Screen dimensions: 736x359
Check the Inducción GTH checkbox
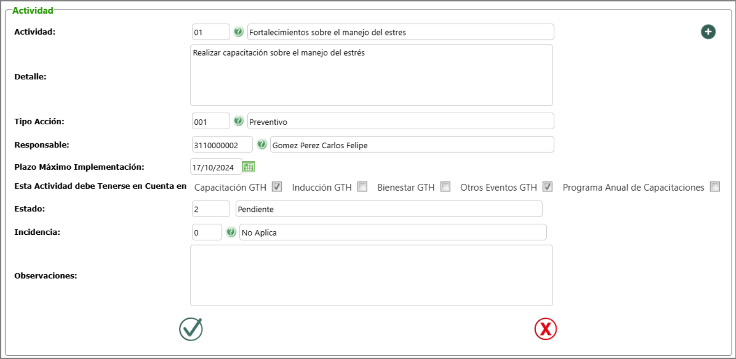(362, 187)
